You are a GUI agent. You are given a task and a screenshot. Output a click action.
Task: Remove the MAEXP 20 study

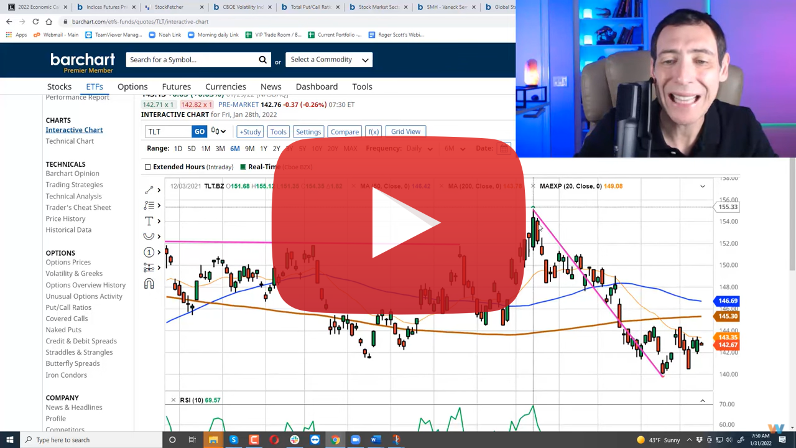click(533, 186)
